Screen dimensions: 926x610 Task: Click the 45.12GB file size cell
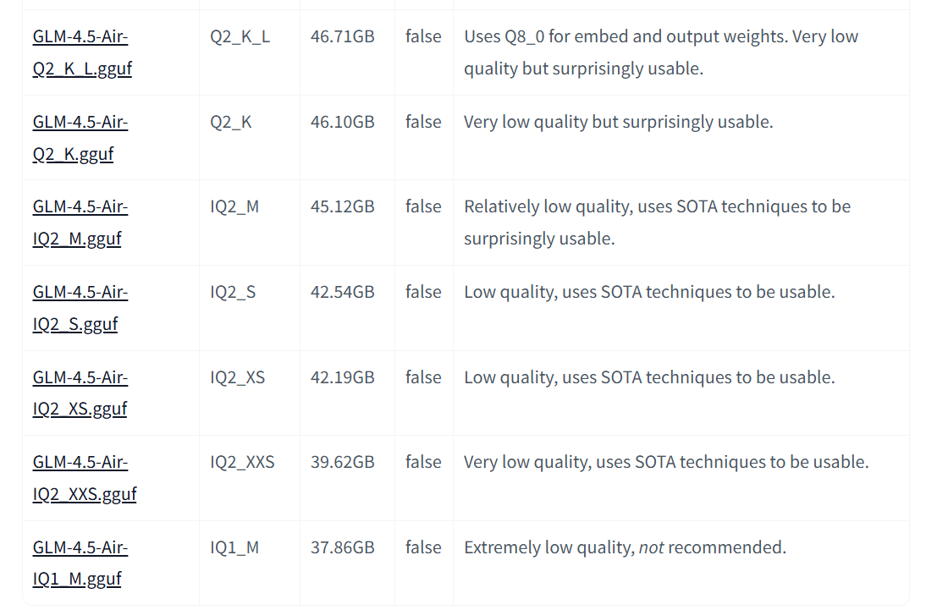pyautogui.click(x=342, y=206)
